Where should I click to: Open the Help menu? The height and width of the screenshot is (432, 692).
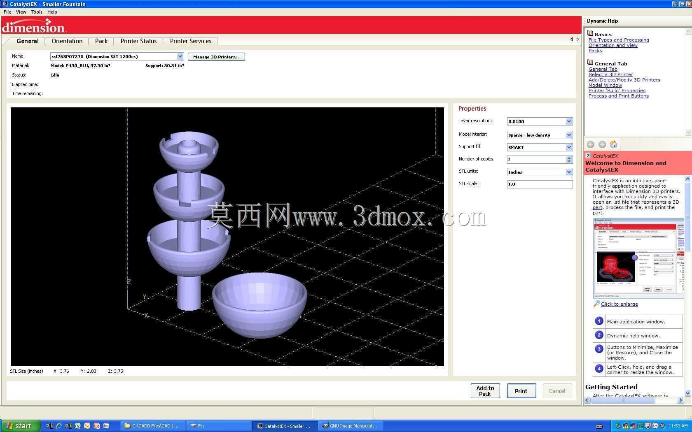pyautogui.click(x=52, y=12)
